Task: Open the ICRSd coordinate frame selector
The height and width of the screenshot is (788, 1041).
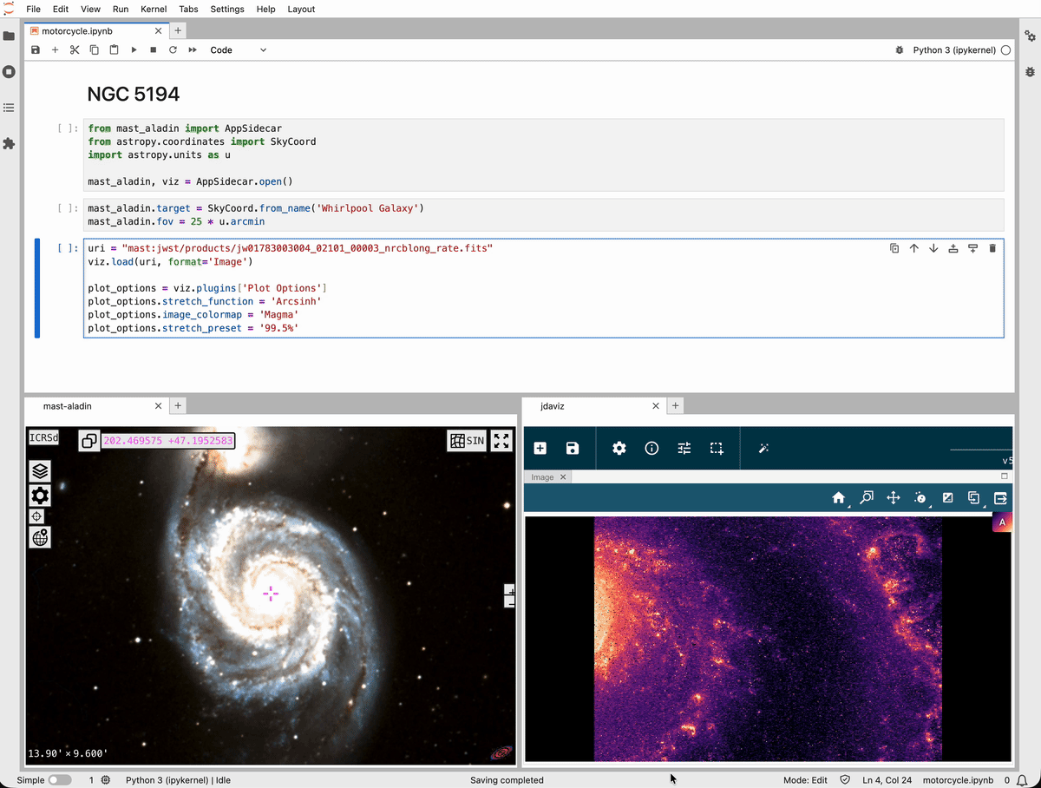Action: [x=43, y=438]
